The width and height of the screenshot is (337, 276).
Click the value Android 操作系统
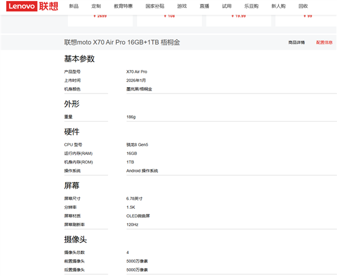click(x=142, y=171)
